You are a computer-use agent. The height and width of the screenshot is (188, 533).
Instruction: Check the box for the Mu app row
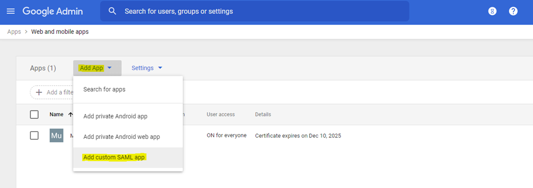(x=34, y=135)
